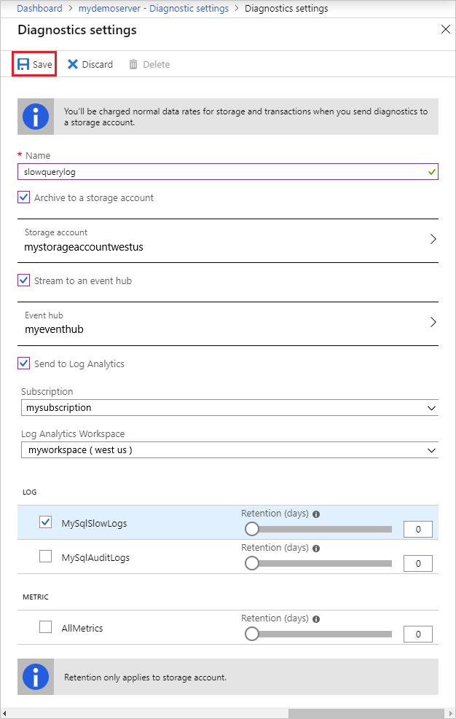Uncheck Archive to a storage account
This screenshot has width=456, height=719.
coord(24,197)
